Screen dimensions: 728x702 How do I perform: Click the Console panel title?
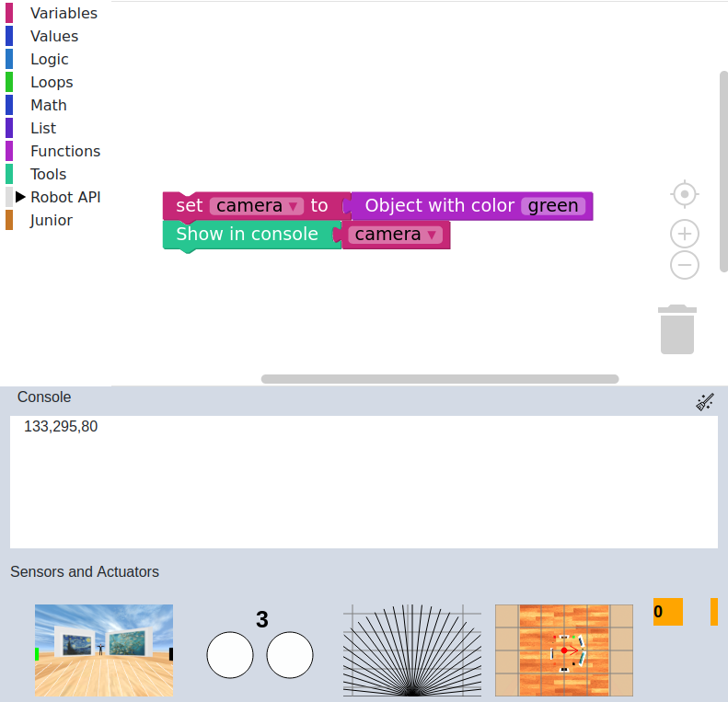click(x=44, y=397)
